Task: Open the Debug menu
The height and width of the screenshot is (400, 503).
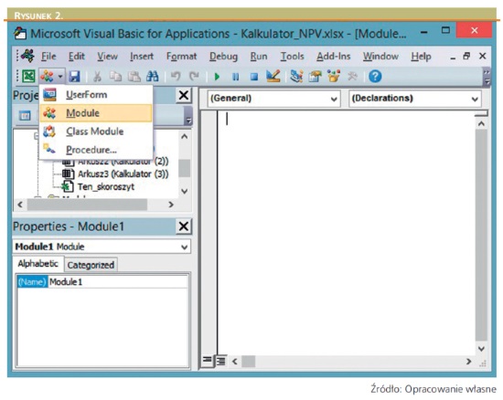Action: pos(223,57)
